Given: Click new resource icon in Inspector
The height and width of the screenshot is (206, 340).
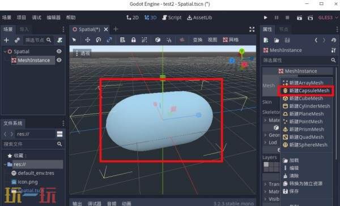Looking at the screenshot, I should click(266, 40).
